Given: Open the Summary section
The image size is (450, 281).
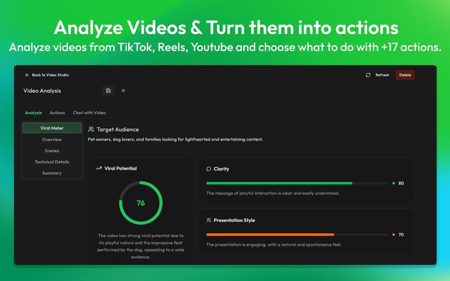Looking at the screenshot, I should click(x=52, y=173).
